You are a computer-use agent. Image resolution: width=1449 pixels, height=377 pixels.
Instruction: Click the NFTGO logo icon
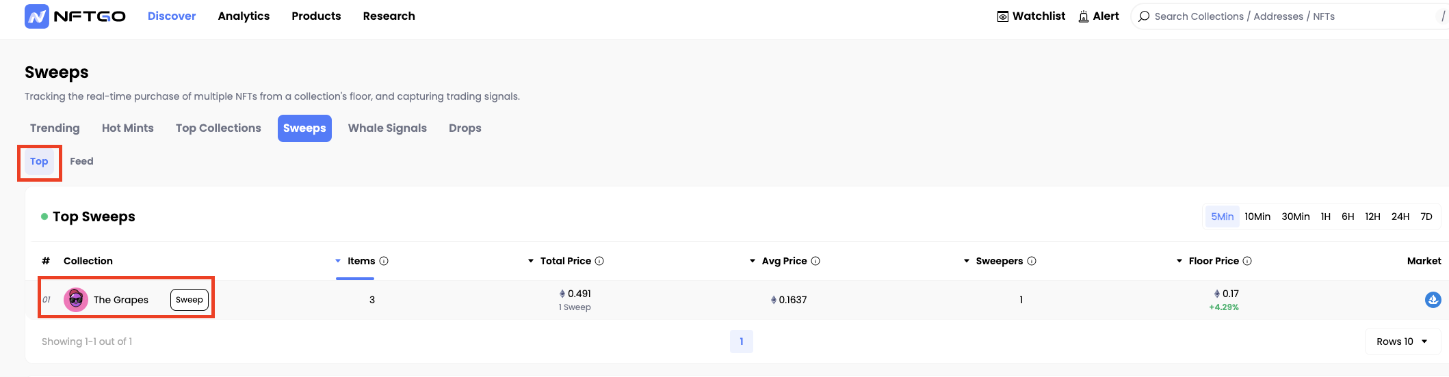pos(37,16)
